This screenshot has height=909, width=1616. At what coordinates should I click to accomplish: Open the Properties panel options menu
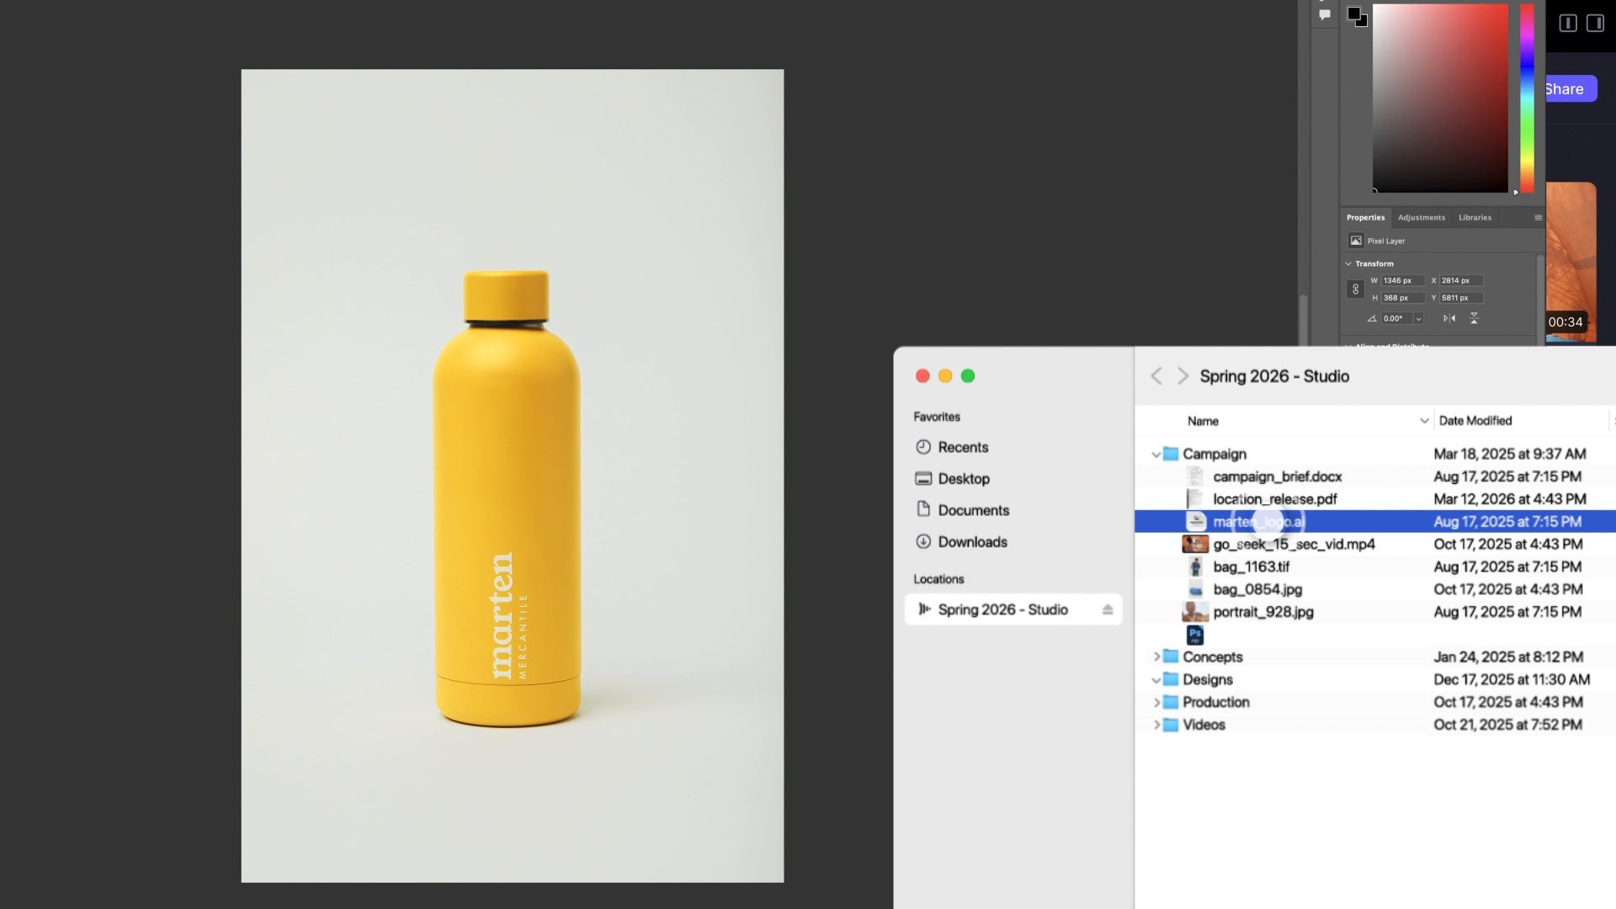click(x=1538, y=217)
